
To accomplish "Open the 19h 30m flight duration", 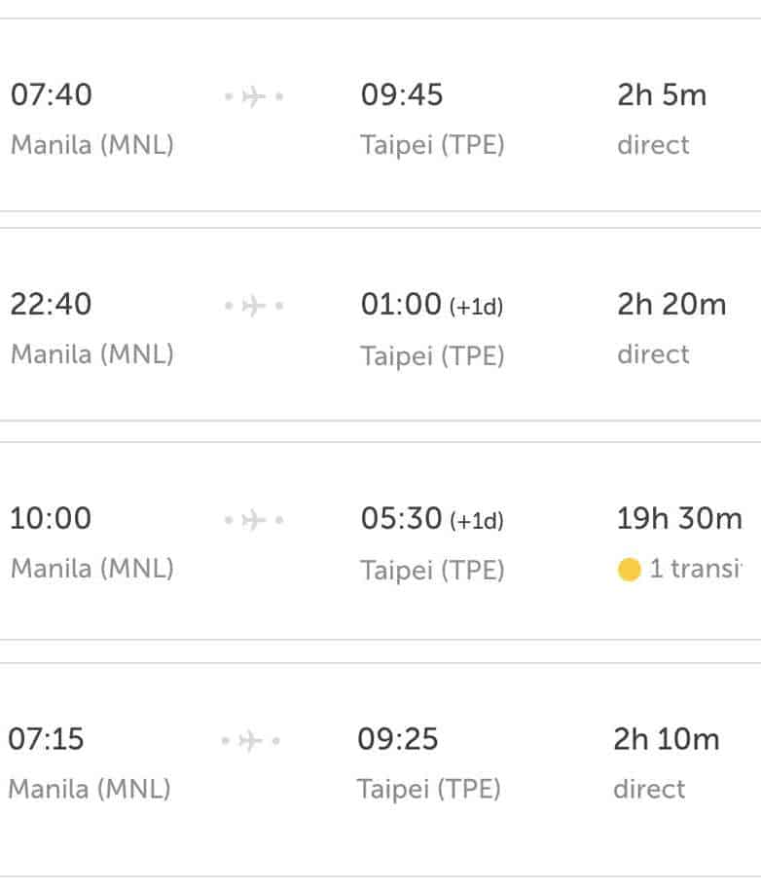I will [x=679, y=519].
